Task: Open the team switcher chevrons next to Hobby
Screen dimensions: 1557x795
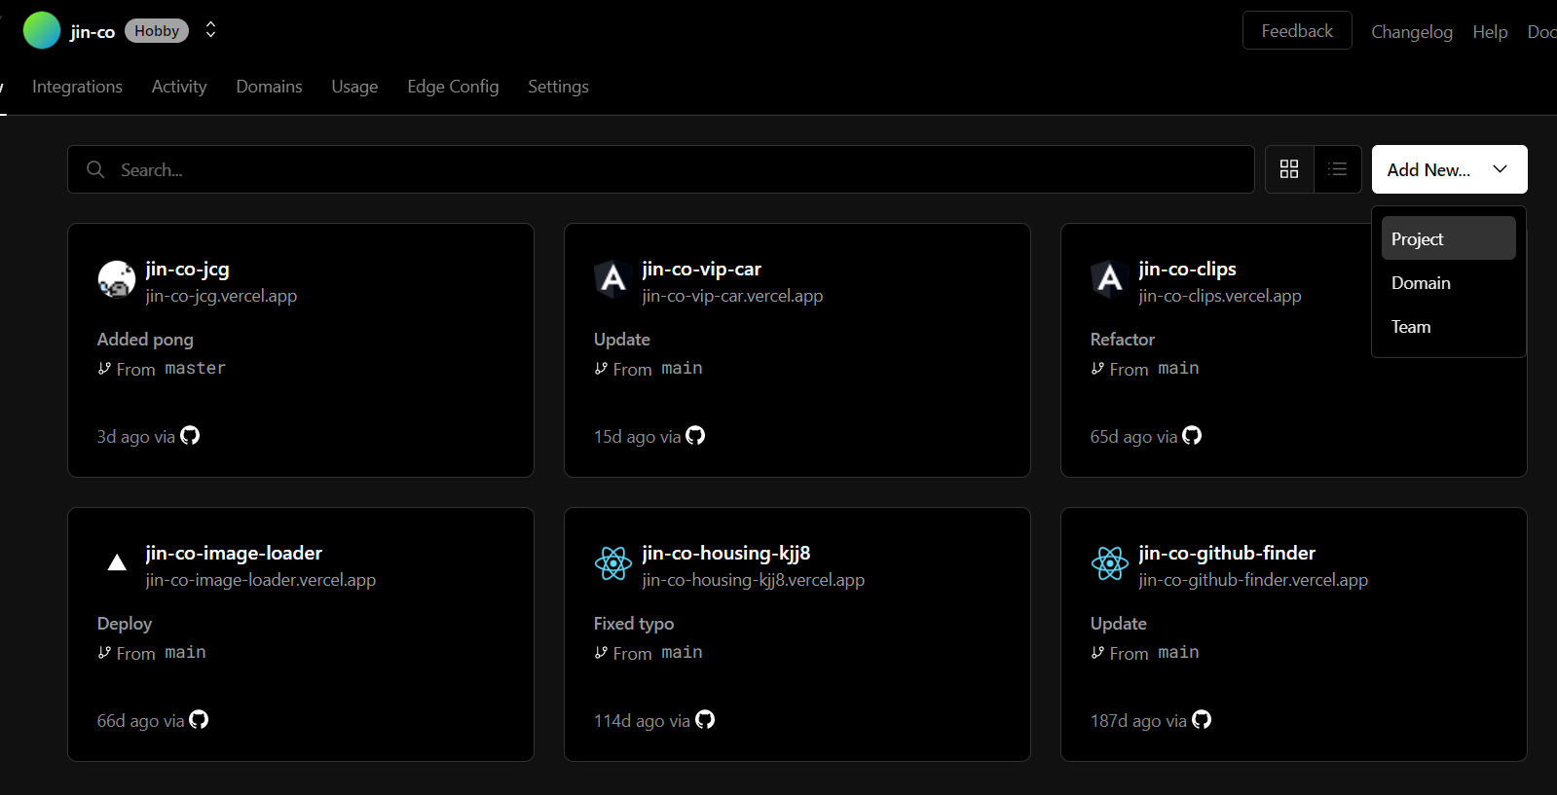Action: [x=210, y=30]
